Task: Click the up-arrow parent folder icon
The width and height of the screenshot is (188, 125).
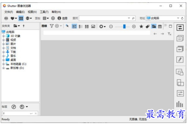Action: [24, 26]
